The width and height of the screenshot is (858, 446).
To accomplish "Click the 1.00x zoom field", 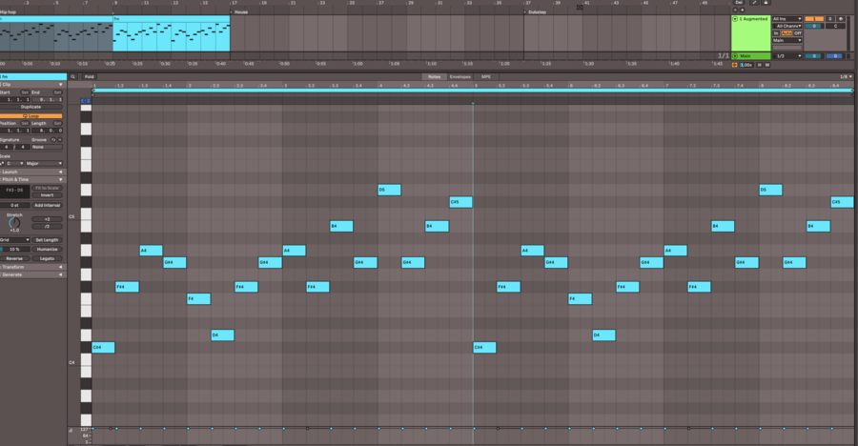I will point(746,65).
